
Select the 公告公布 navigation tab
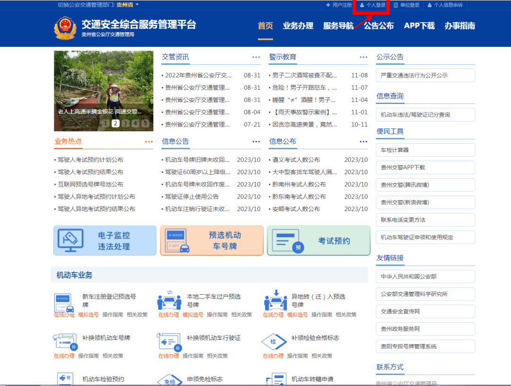click(379, 26)
